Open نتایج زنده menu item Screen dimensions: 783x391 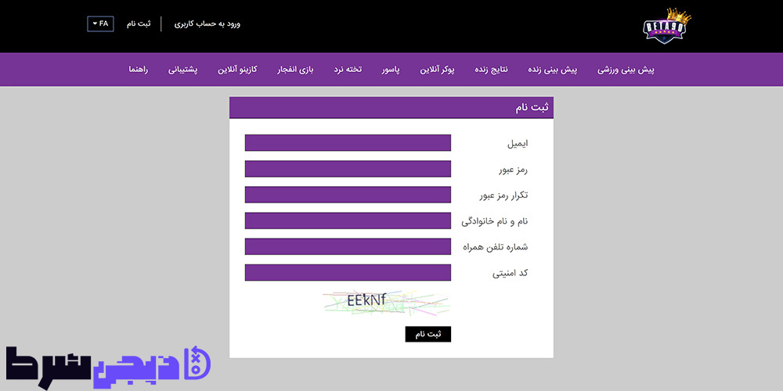pyautogui.click(x=491, y=70)
